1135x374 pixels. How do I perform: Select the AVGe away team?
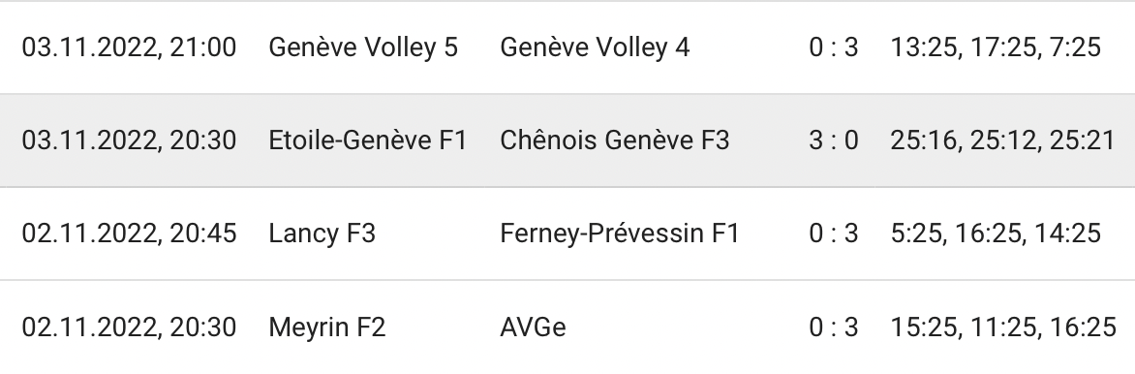pos(533,327)
